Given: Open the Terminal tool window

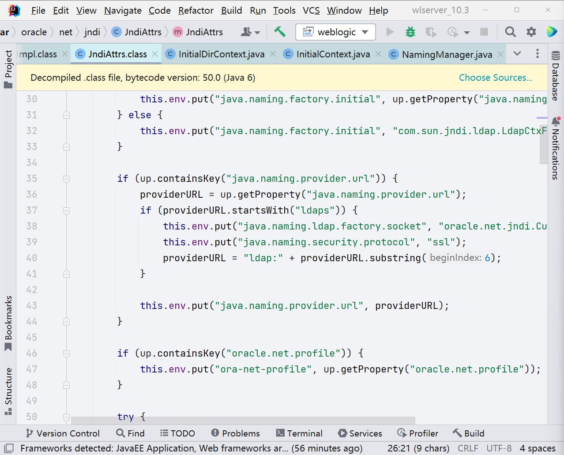Looking at the screenshot, I should [x=299, y=433].
